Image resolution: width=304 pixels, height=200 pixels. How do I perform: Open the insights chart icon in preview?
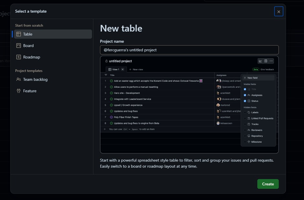[260, 61]
